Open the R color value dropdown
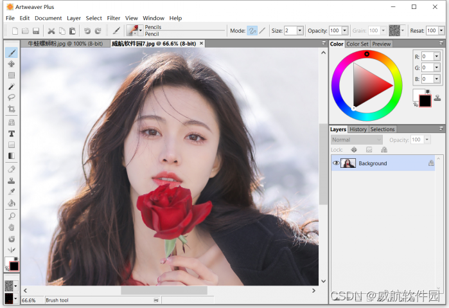The width and height of the screenshot is (449, 308). [x=437, y=57]
